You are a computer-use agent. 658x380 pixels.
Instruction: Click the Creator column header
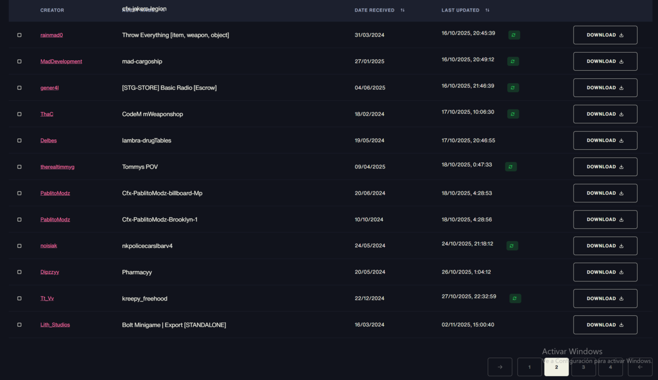[x=52, y=10]
